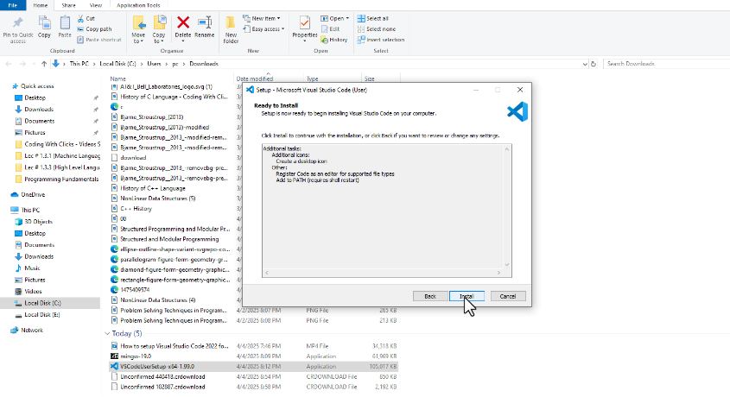The image size is (730, 397).
Task: Click the Copy ribbon icon
Action: click(x=44, y=27)
